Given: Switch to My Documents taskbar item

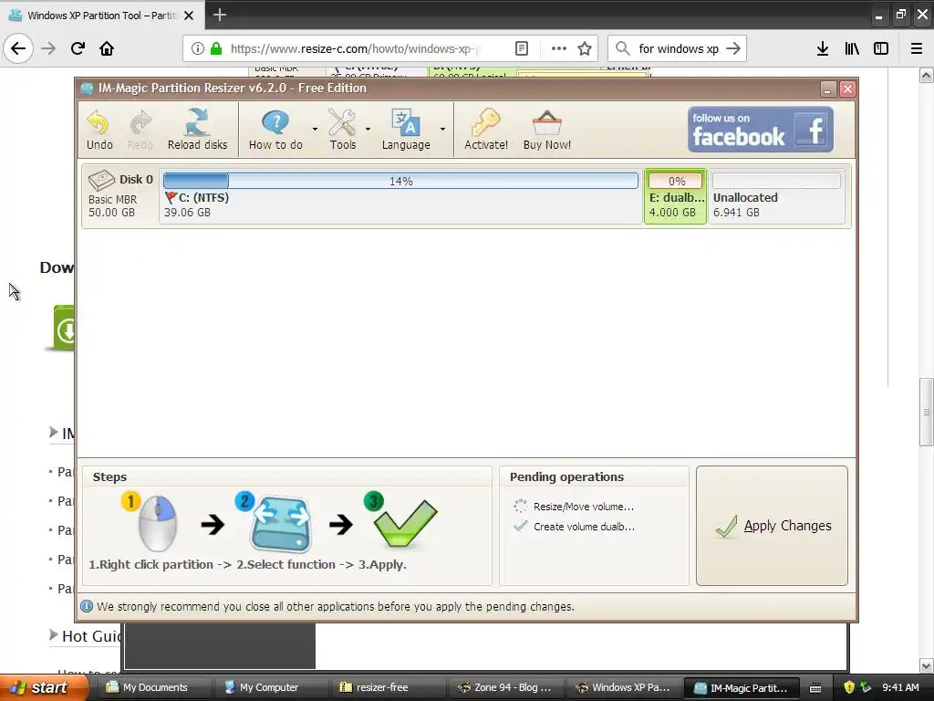Looking at the screenshot, I should point(155,687).
